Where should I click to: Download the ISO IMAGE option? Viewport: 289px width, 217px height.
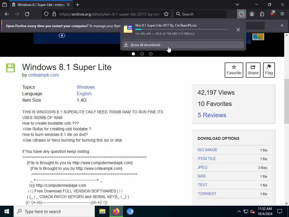click(207, 150)
